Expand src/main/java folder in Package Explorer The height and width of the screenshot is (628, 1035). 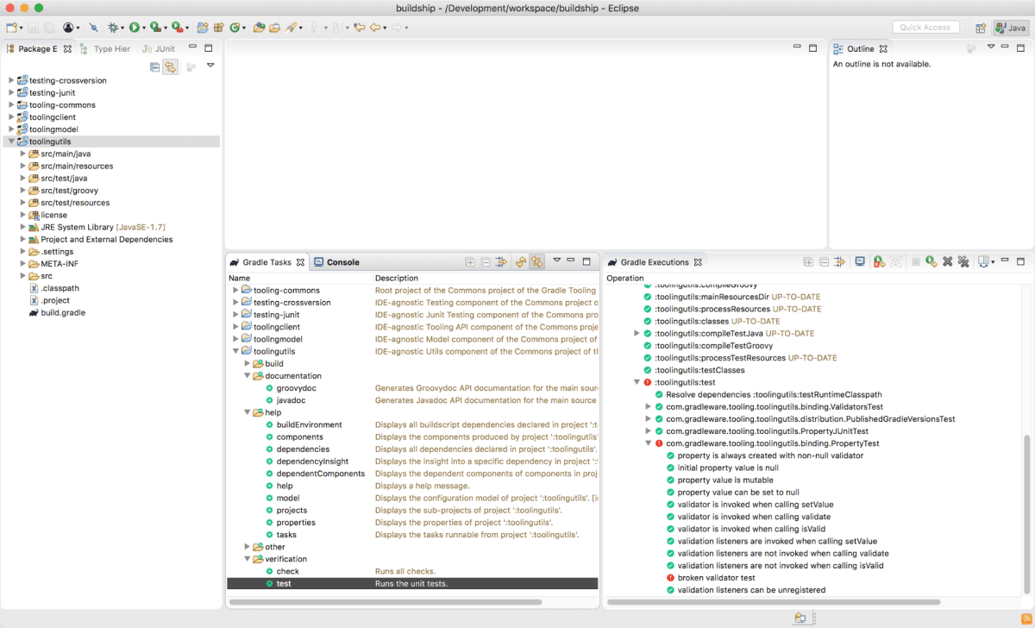(23, 154)
